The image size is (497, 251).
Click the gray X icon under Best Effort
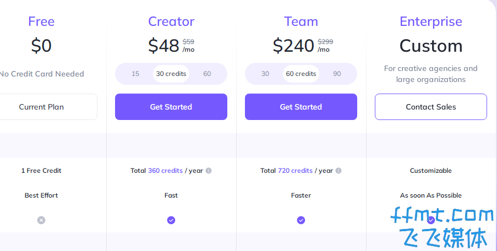click(x=41, y=220)
